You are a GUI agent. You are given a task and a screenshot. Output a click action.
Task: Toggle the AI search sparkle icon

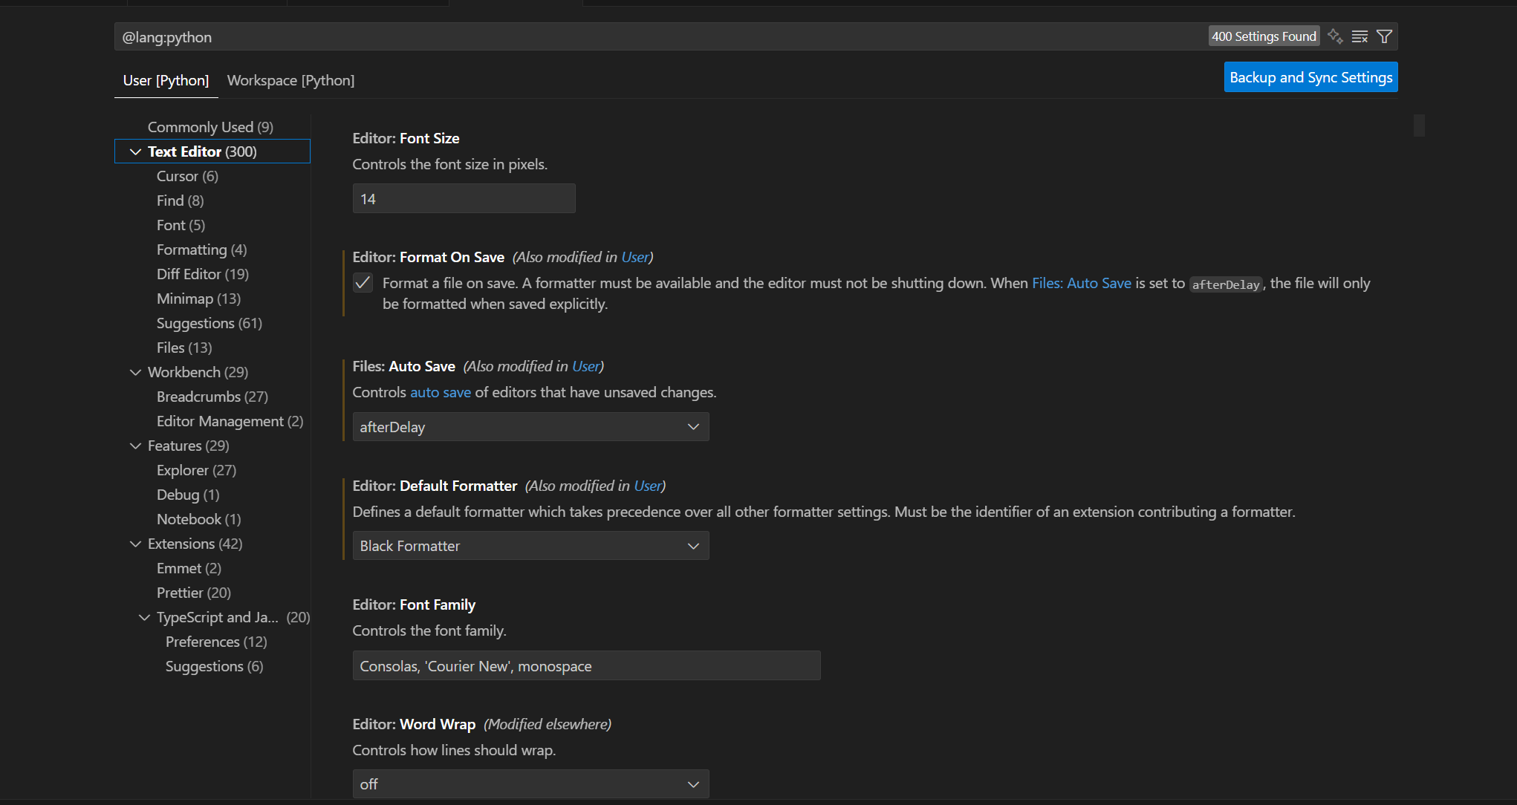click(1335, 36)
